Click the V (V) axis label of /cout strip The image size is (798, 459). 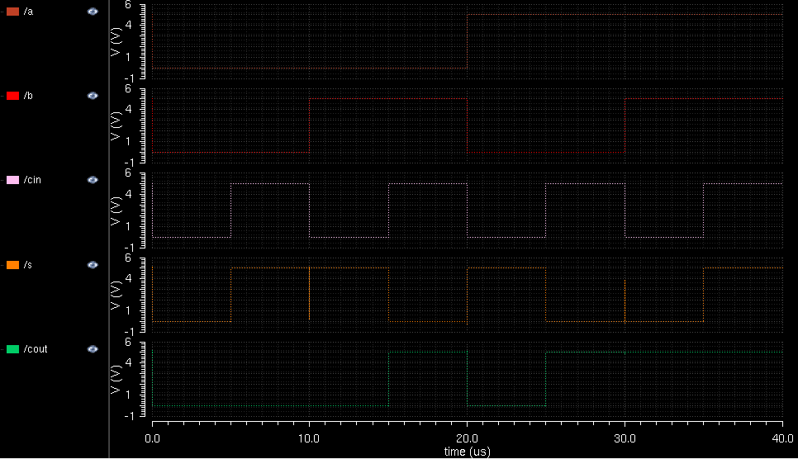pos(116,379)
